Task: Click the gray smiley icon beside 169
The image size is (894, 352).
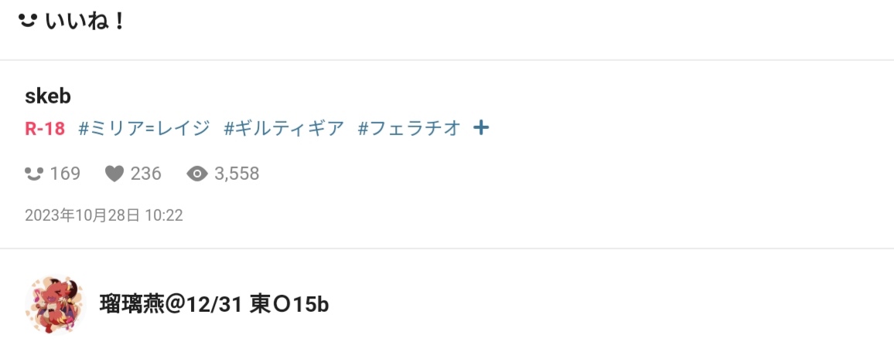Action: 34,174
